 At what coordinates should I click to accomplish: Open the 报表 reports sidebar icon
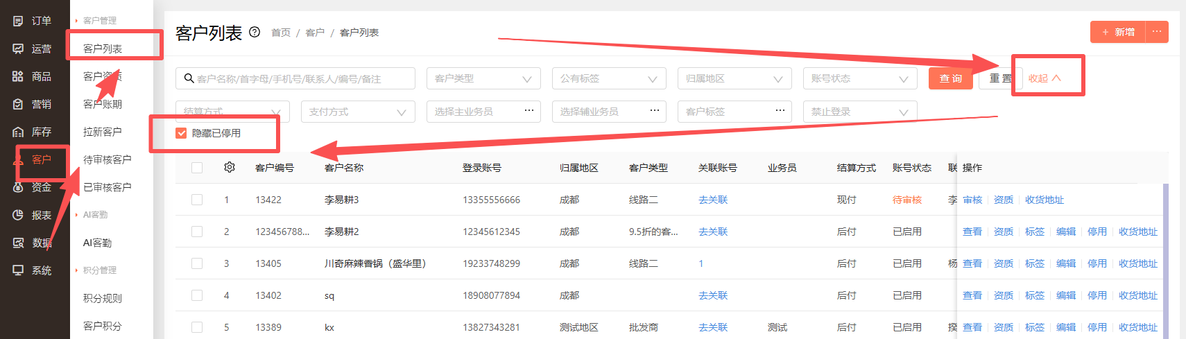18,215
